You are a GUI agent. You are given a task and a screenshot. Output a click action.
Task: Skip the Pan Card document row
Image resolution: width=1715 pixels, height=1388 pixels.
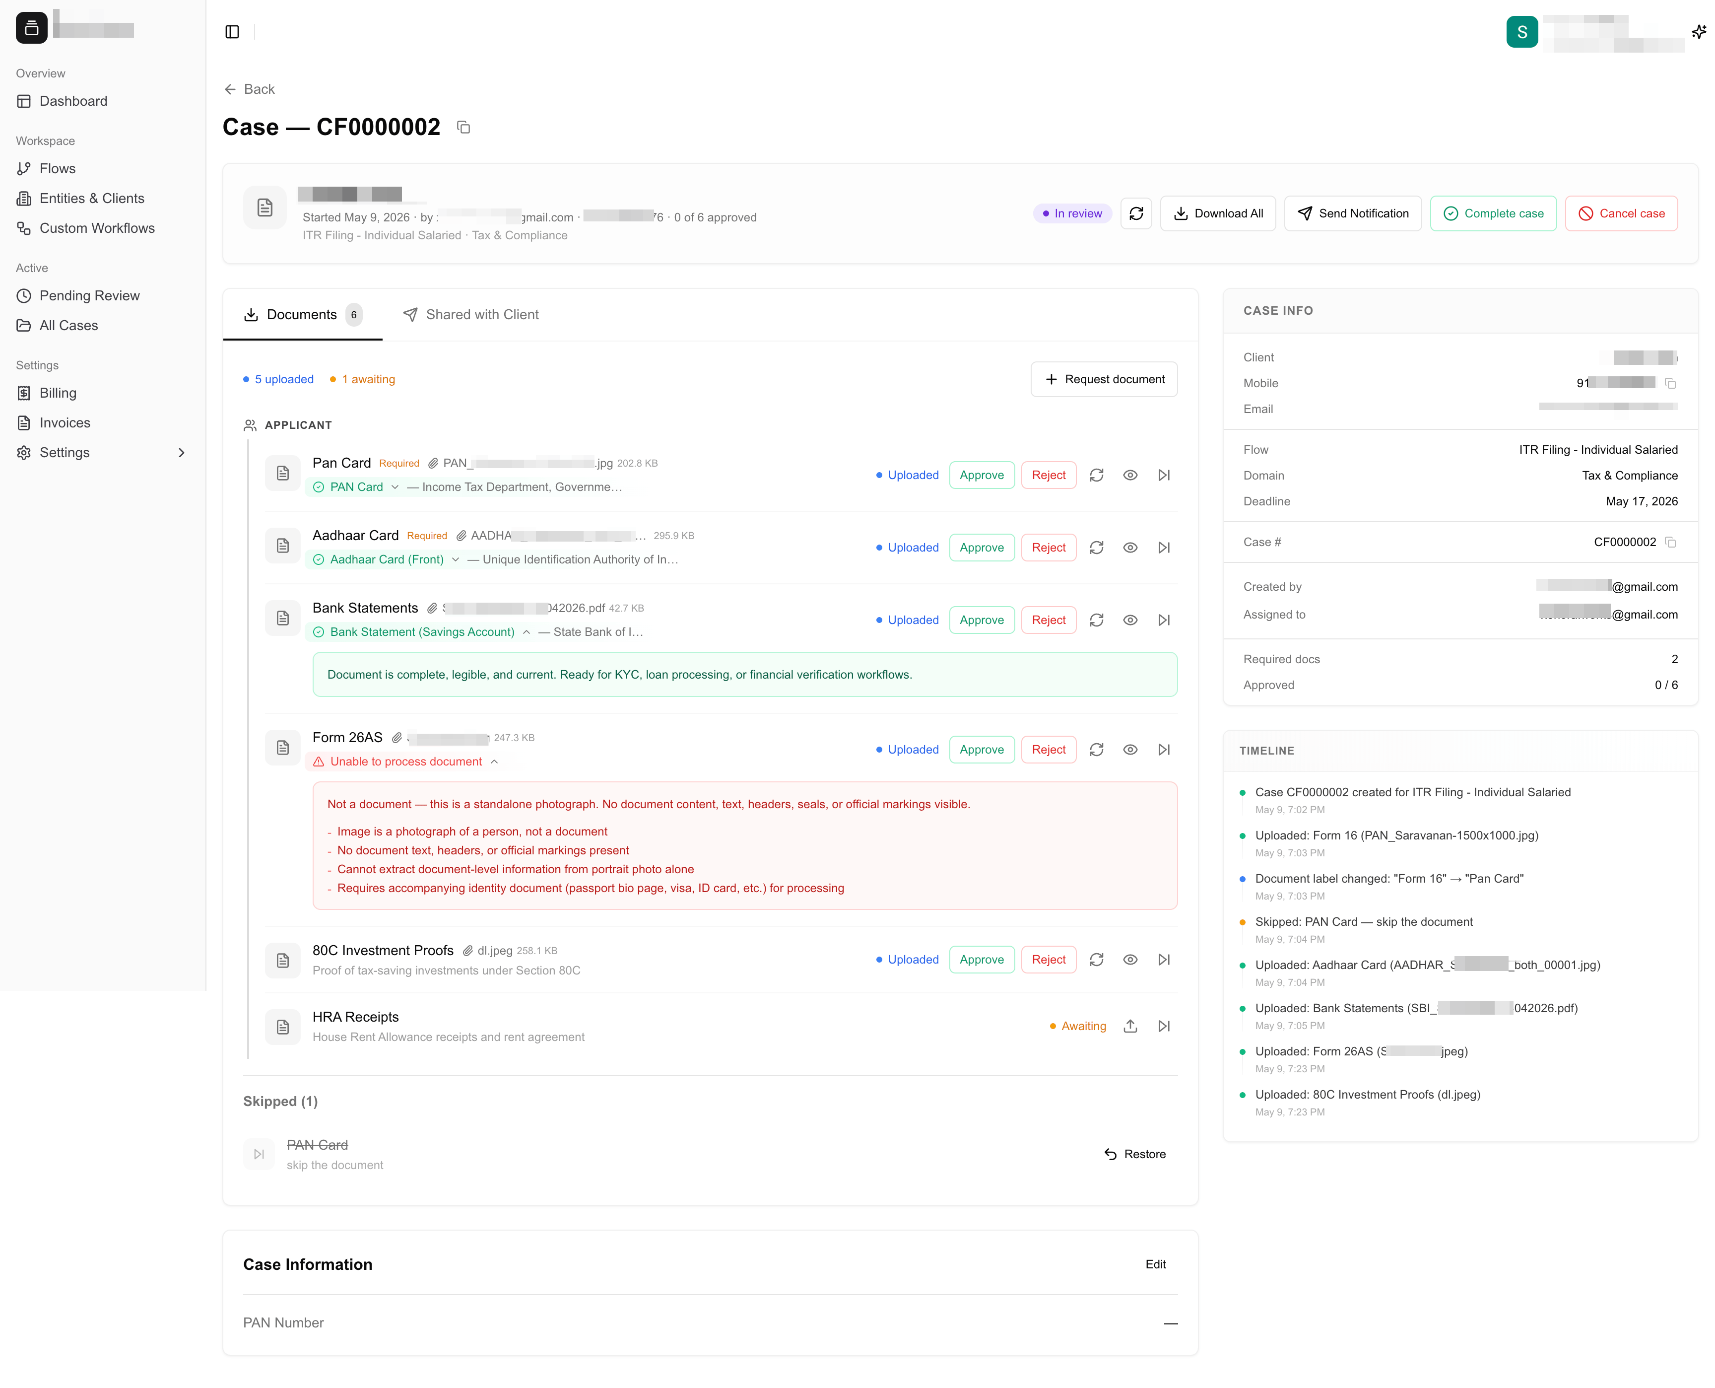1164,475
